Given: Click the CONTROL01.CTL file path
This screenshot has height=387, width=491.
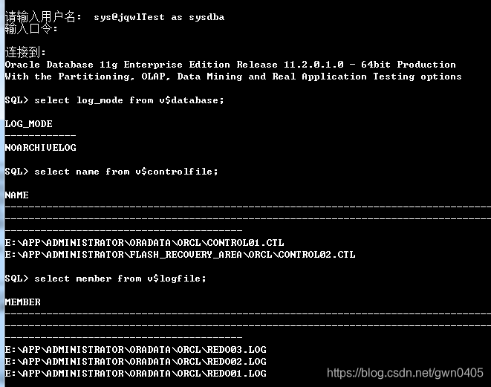Looking at the screenshot, I should click(x=144, y=243).
